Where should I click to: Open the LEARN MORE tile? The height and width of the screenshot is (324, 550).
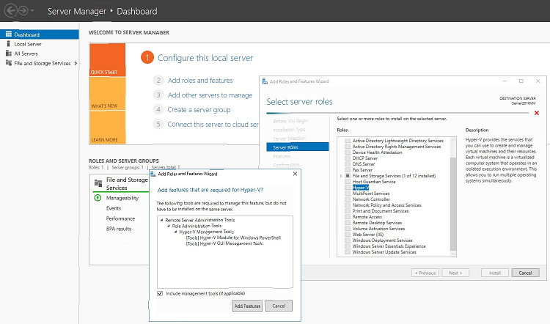click(x=107, y=128)
